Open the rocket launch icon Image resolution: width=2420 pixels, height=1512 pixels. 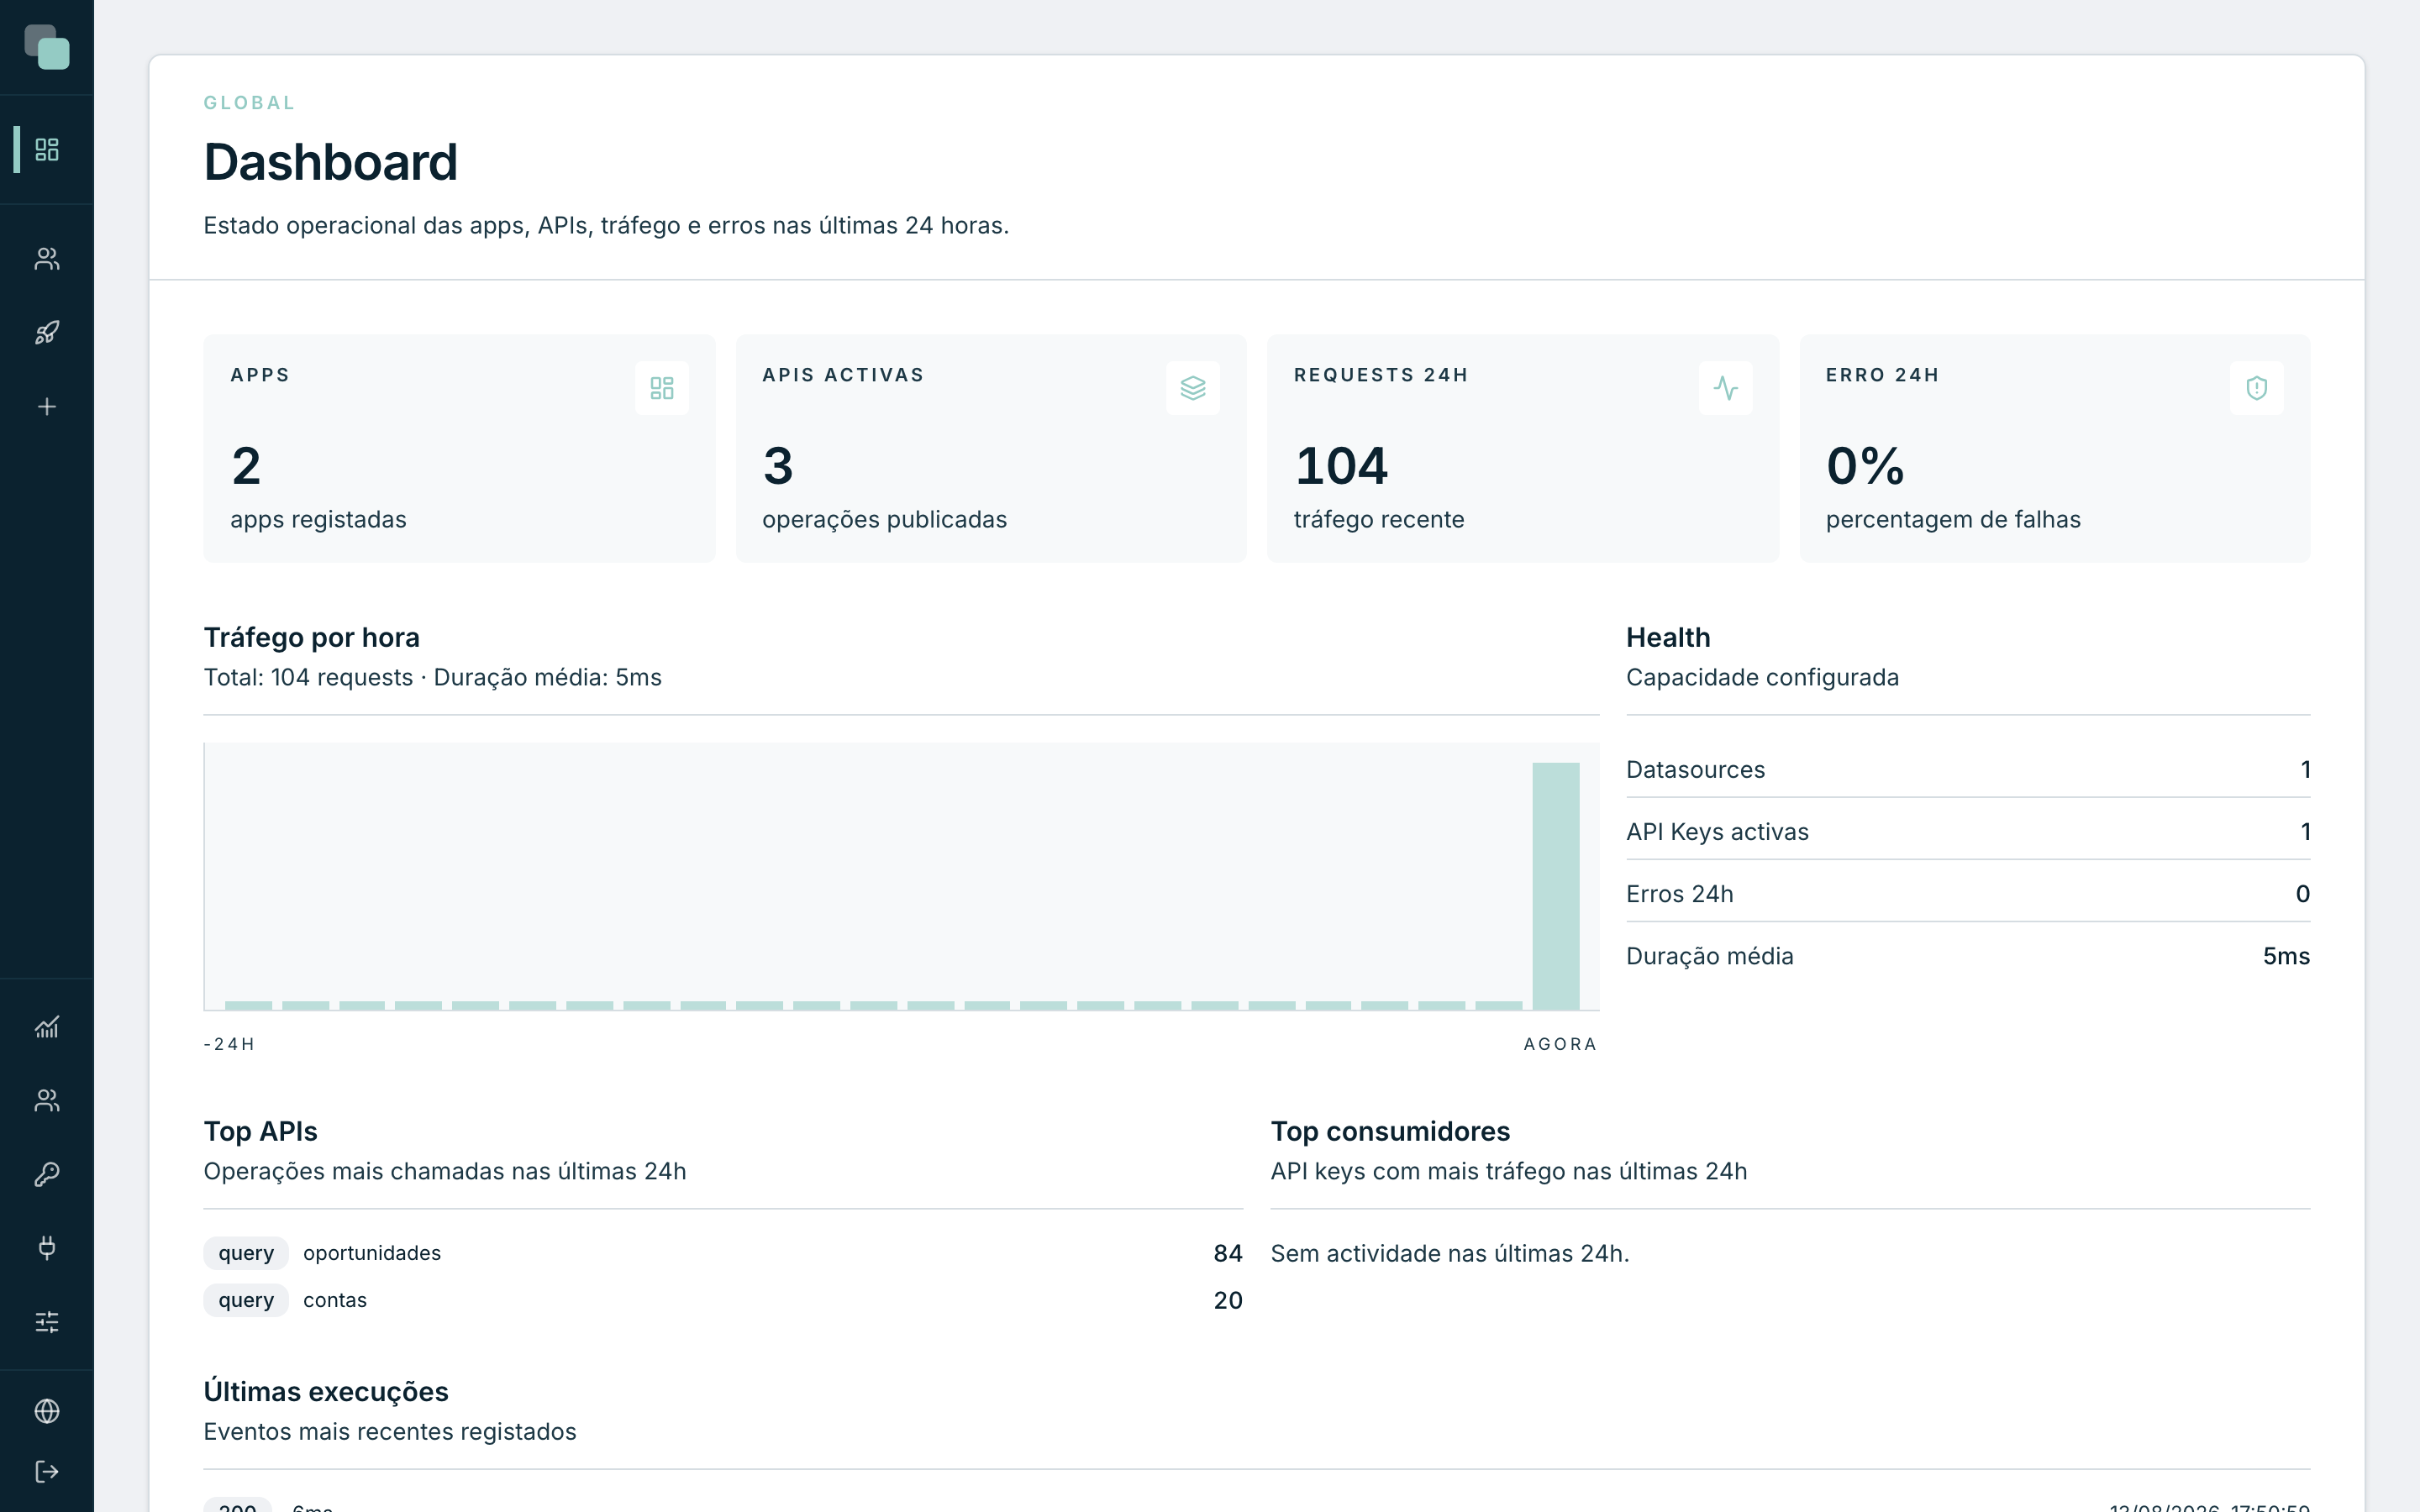click(47, 333)
